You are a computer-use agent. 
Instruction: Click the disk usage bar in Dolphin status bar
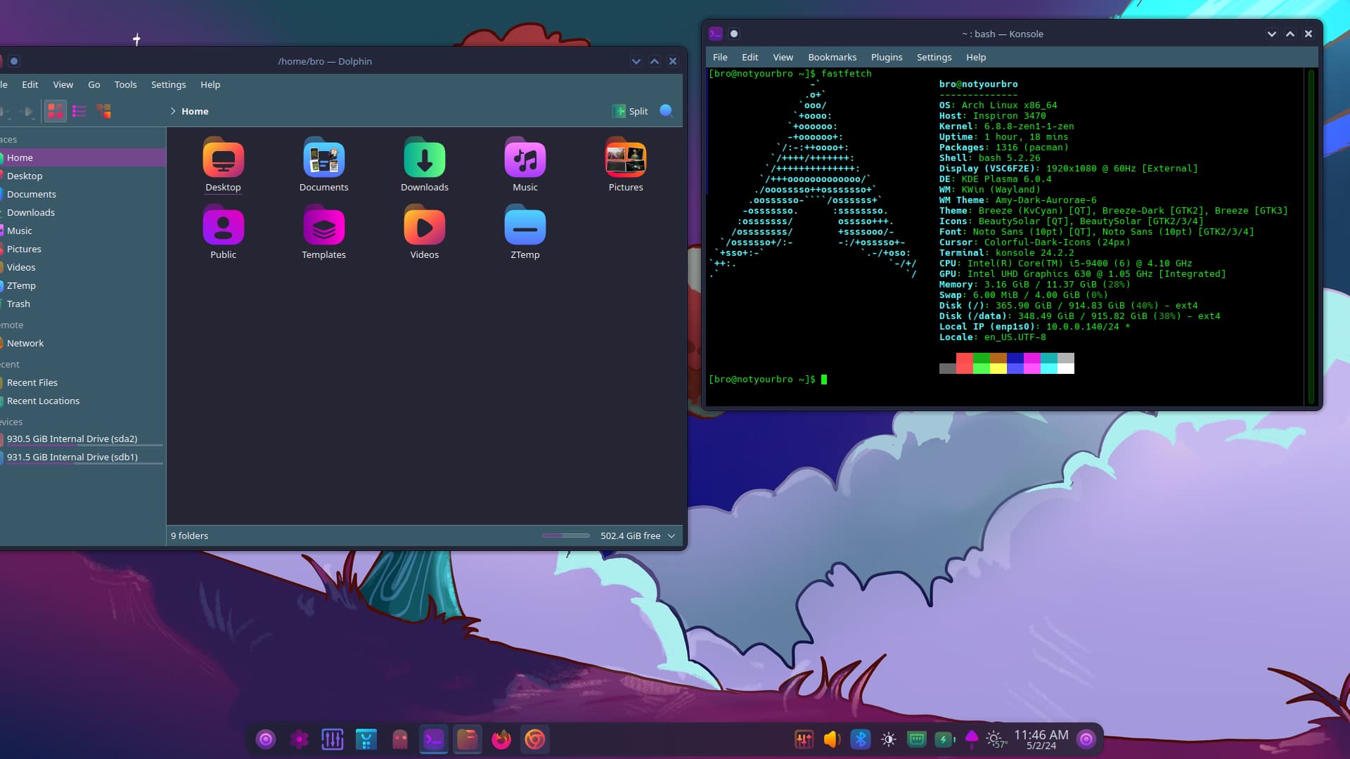click(566, 536)
